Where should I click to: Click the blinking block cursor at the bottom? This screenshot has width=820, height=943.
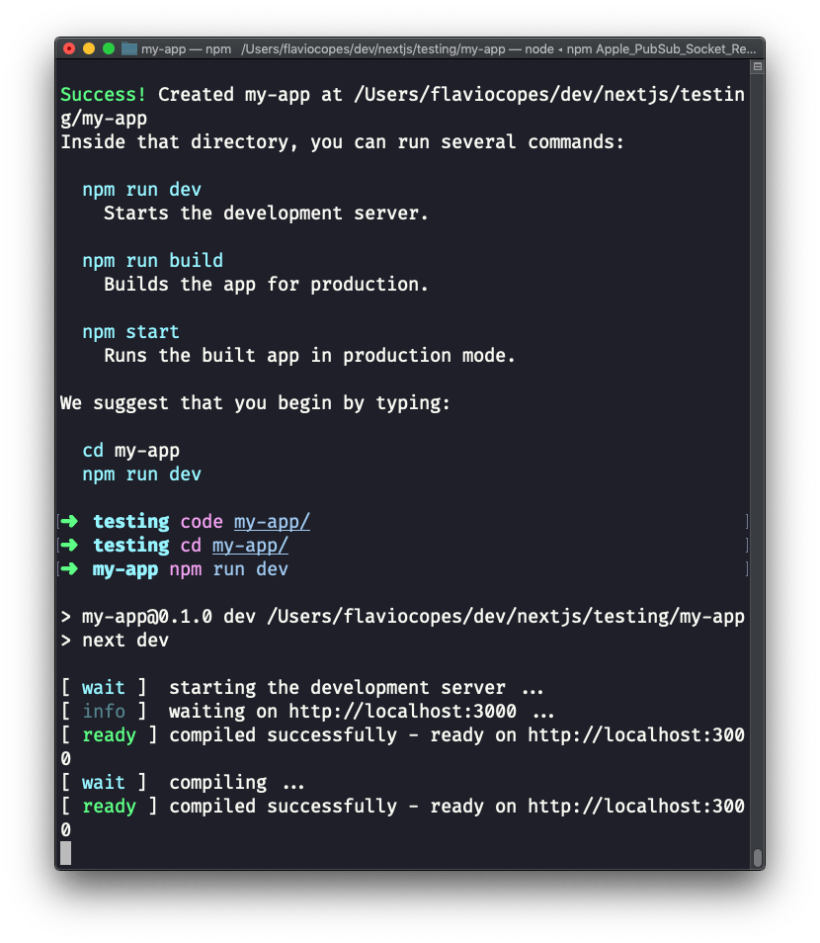pos(67,852)
